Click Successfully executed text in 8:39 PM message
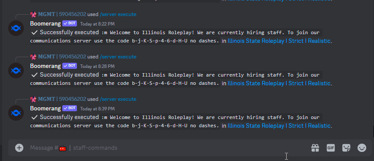Viewport: 374px width, 161px height. 69,117
